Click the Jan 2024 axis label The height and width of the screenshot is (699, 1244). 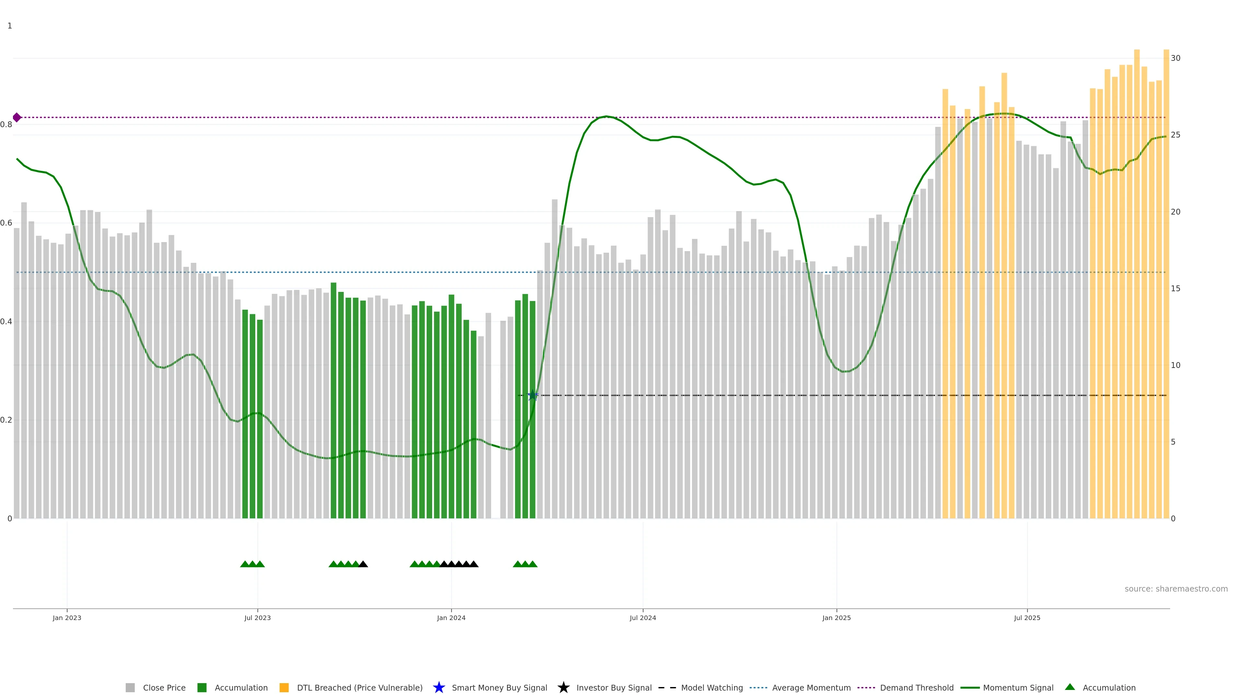click(451, 617)
